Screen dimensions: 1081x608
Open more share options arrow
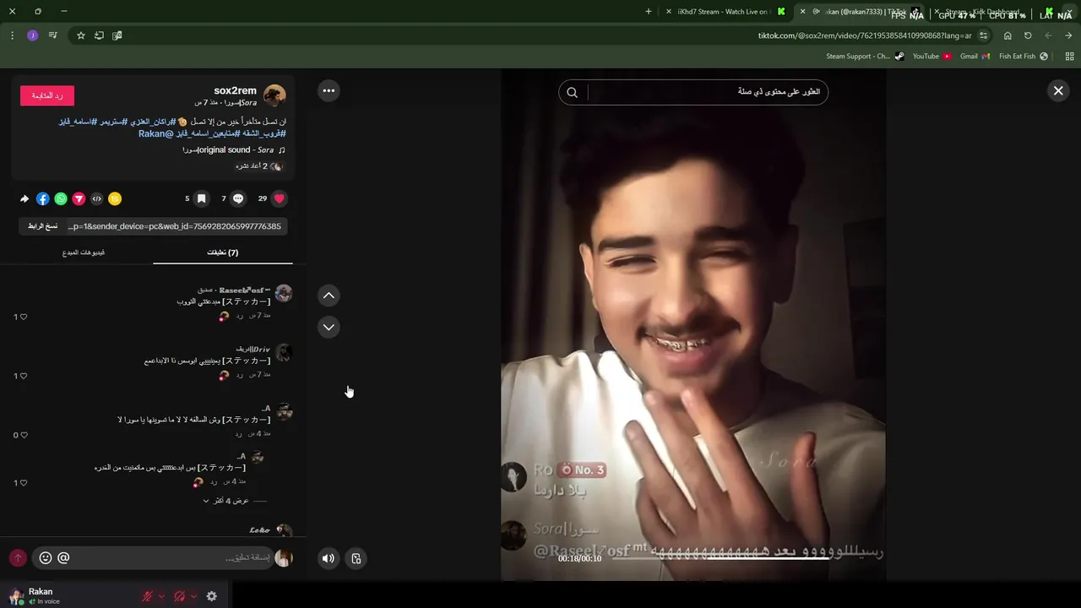point(24,199)
